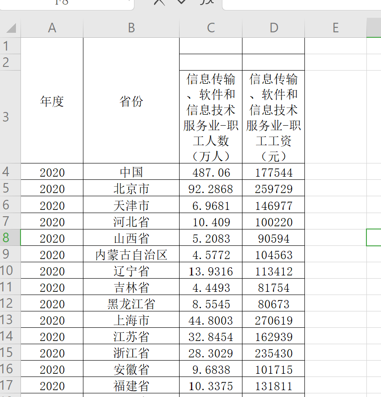The width and height of the screenshot is (381, 397).
Task: Click wage value 90594 for 山西省
Action: pos(273,238)
